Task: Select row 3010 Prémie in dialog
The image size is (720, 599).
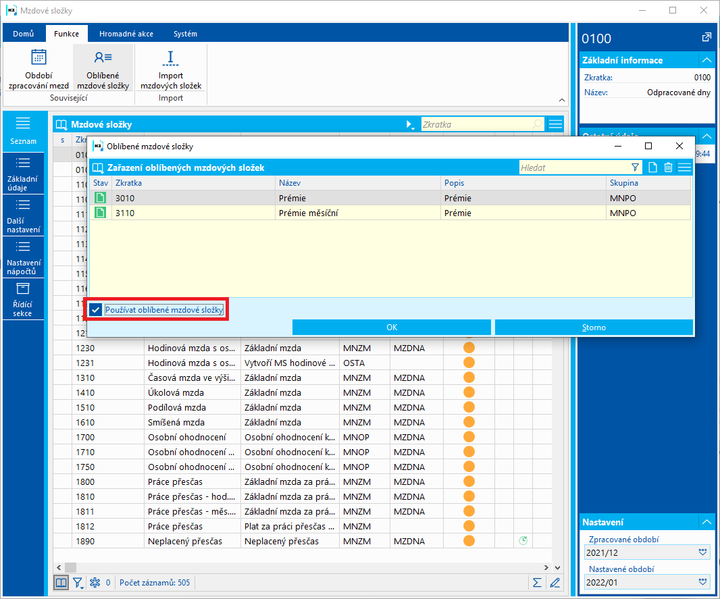Action: (x=390, y=198)
